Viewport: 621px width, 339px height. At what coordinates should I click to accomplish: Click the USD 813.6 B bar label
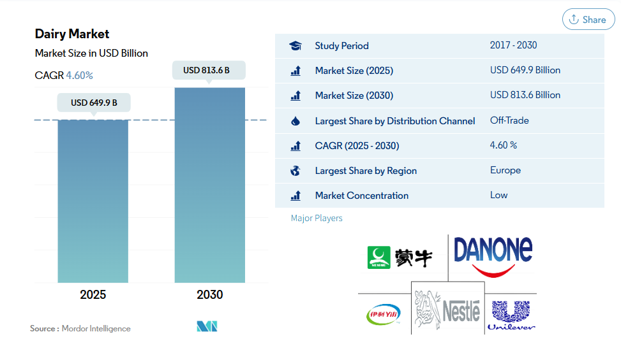pyautogui.click(x=209, y=70)
